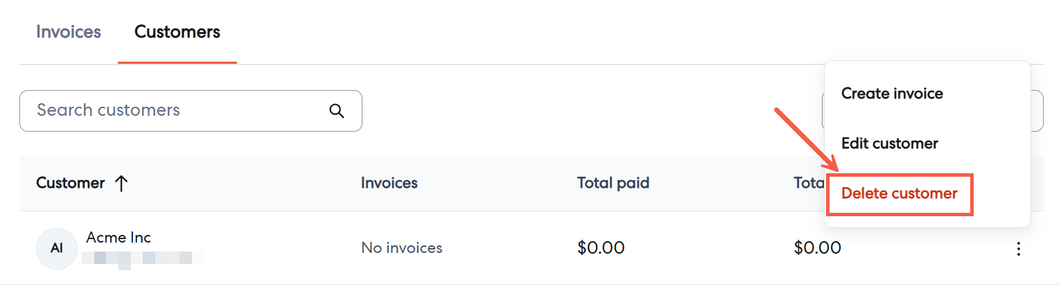This screenshot has height=289, width=1061.
Task: Select the Customers tab
Action: (x=177, y=32)
